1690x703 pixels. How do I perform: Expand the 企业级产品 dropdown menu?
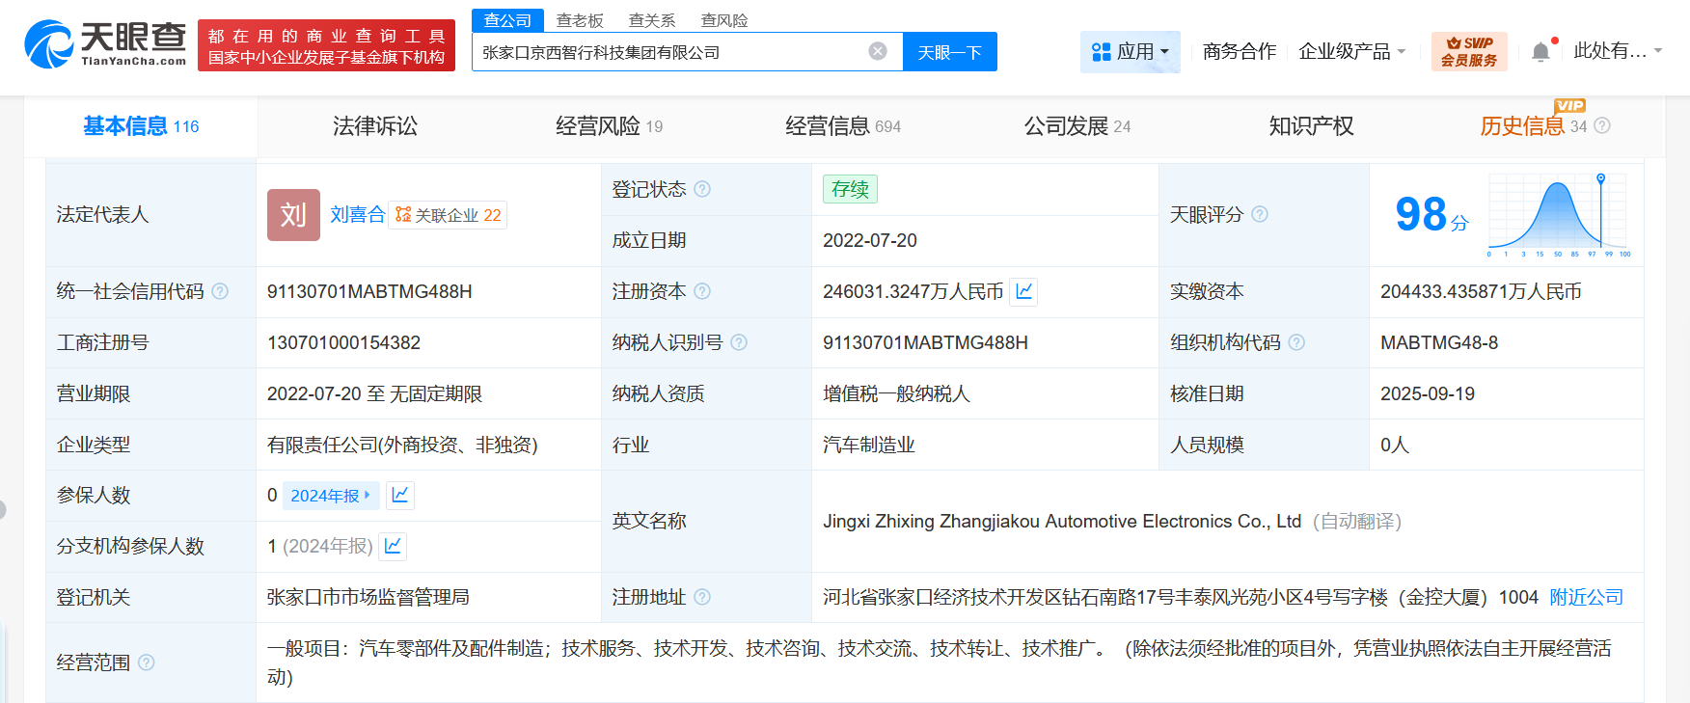(1351, 51)
